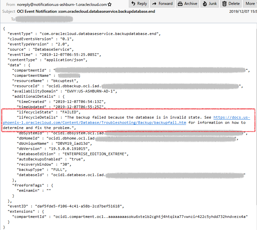Image resolution: width=257 pixels, height=230 pixels.
Task: Click the timeCreated timestamp line
Action: [61, 102]
